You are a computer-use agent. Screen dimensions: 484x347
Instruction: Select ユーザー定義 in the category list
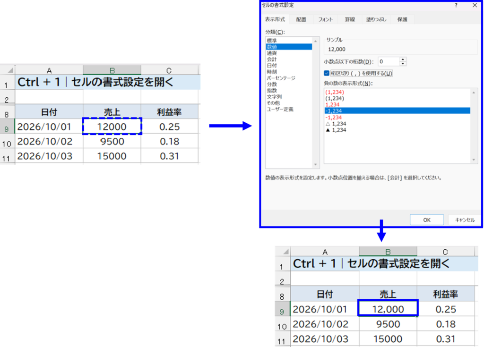[289, 109]
